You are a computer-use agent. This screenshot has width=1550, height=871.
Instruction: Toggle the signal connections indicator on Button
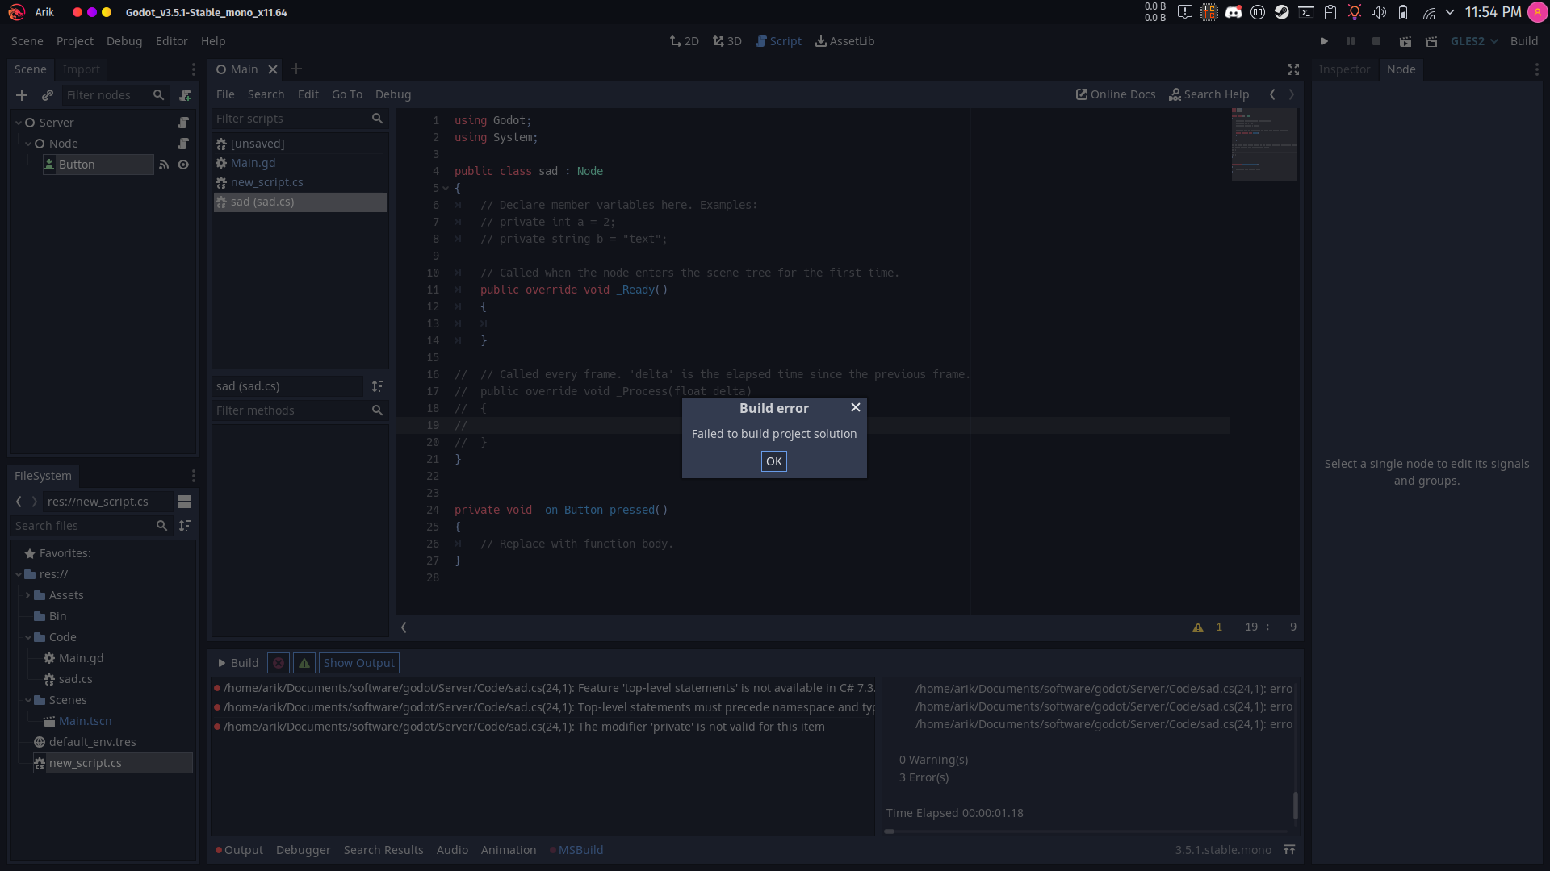164,165
